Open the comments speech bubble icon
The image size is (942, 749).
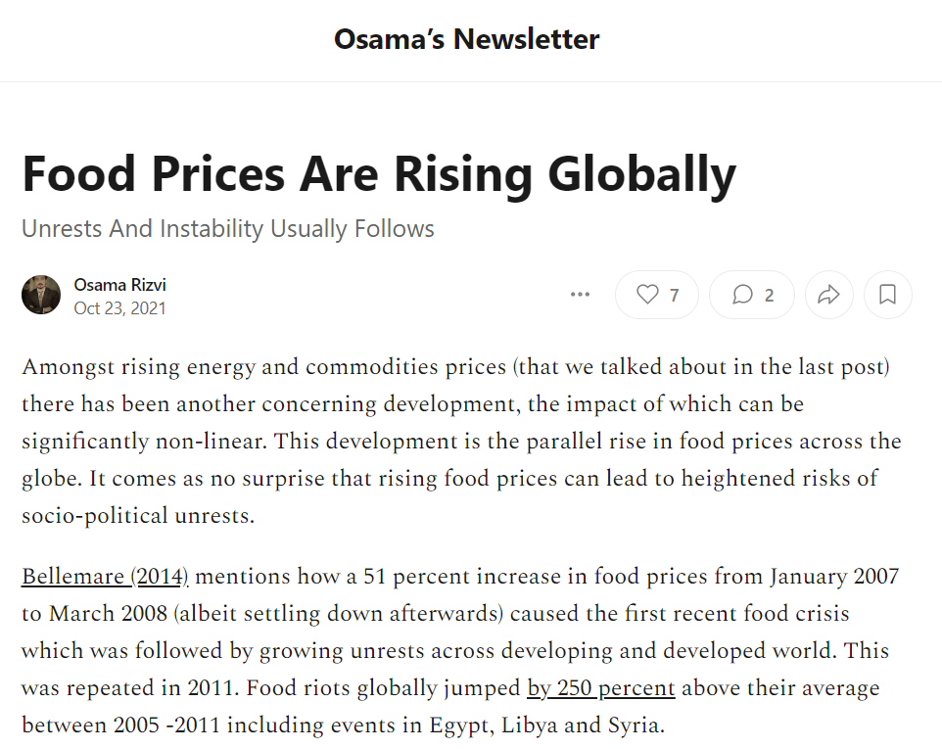[x=743, y=295]
